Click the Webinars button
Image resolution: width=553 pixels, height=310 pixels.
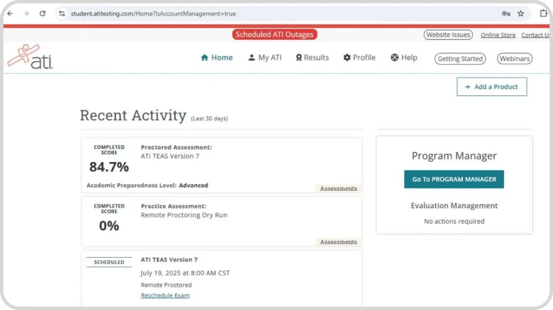(515, 58)
